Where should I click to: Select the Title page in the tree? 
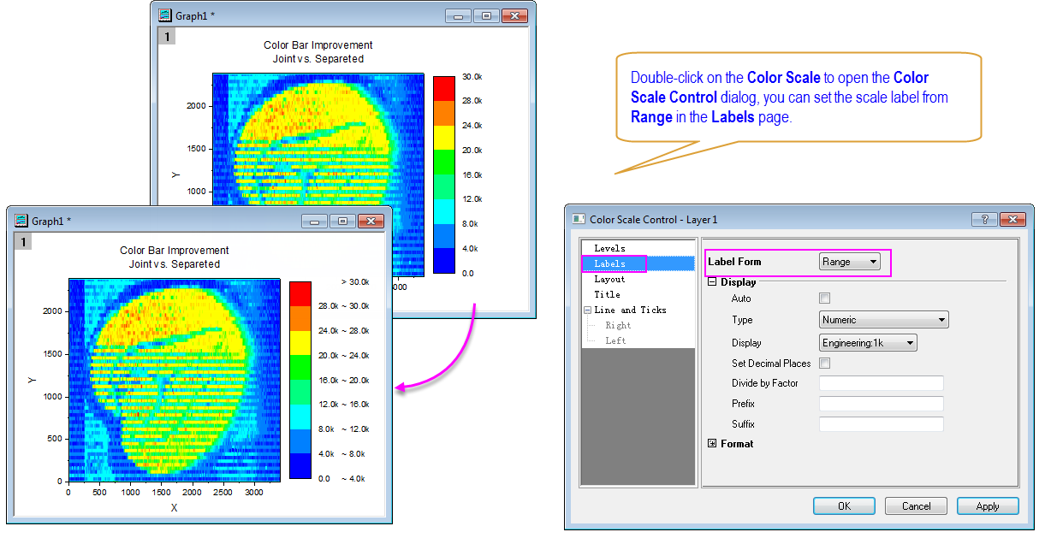[608, 294]
